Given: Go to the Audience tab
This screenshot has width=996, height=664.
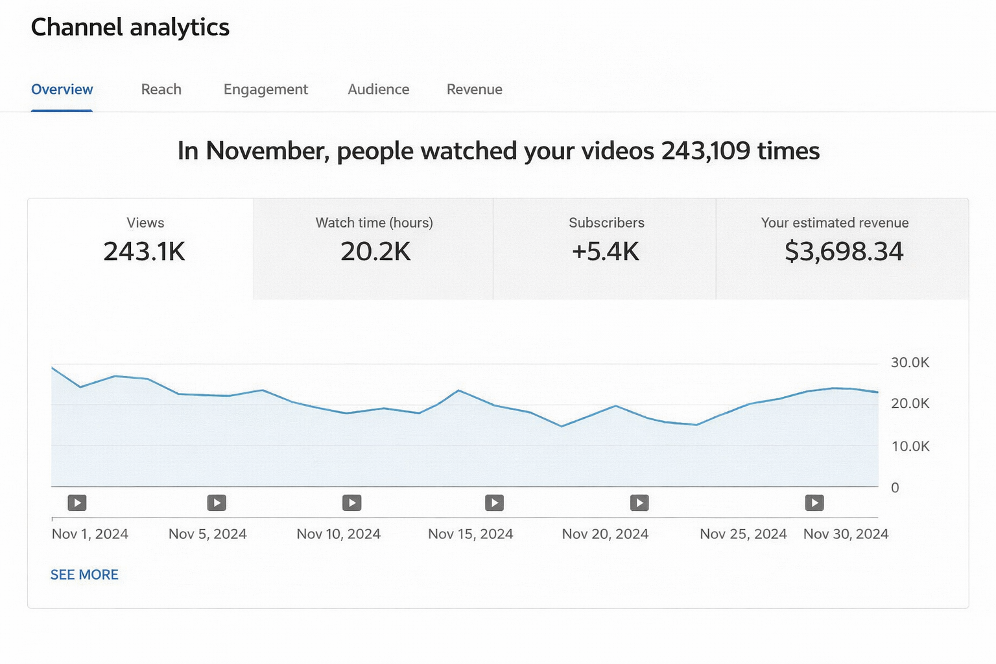Looking at the screenshot, I should coord(379,89).
